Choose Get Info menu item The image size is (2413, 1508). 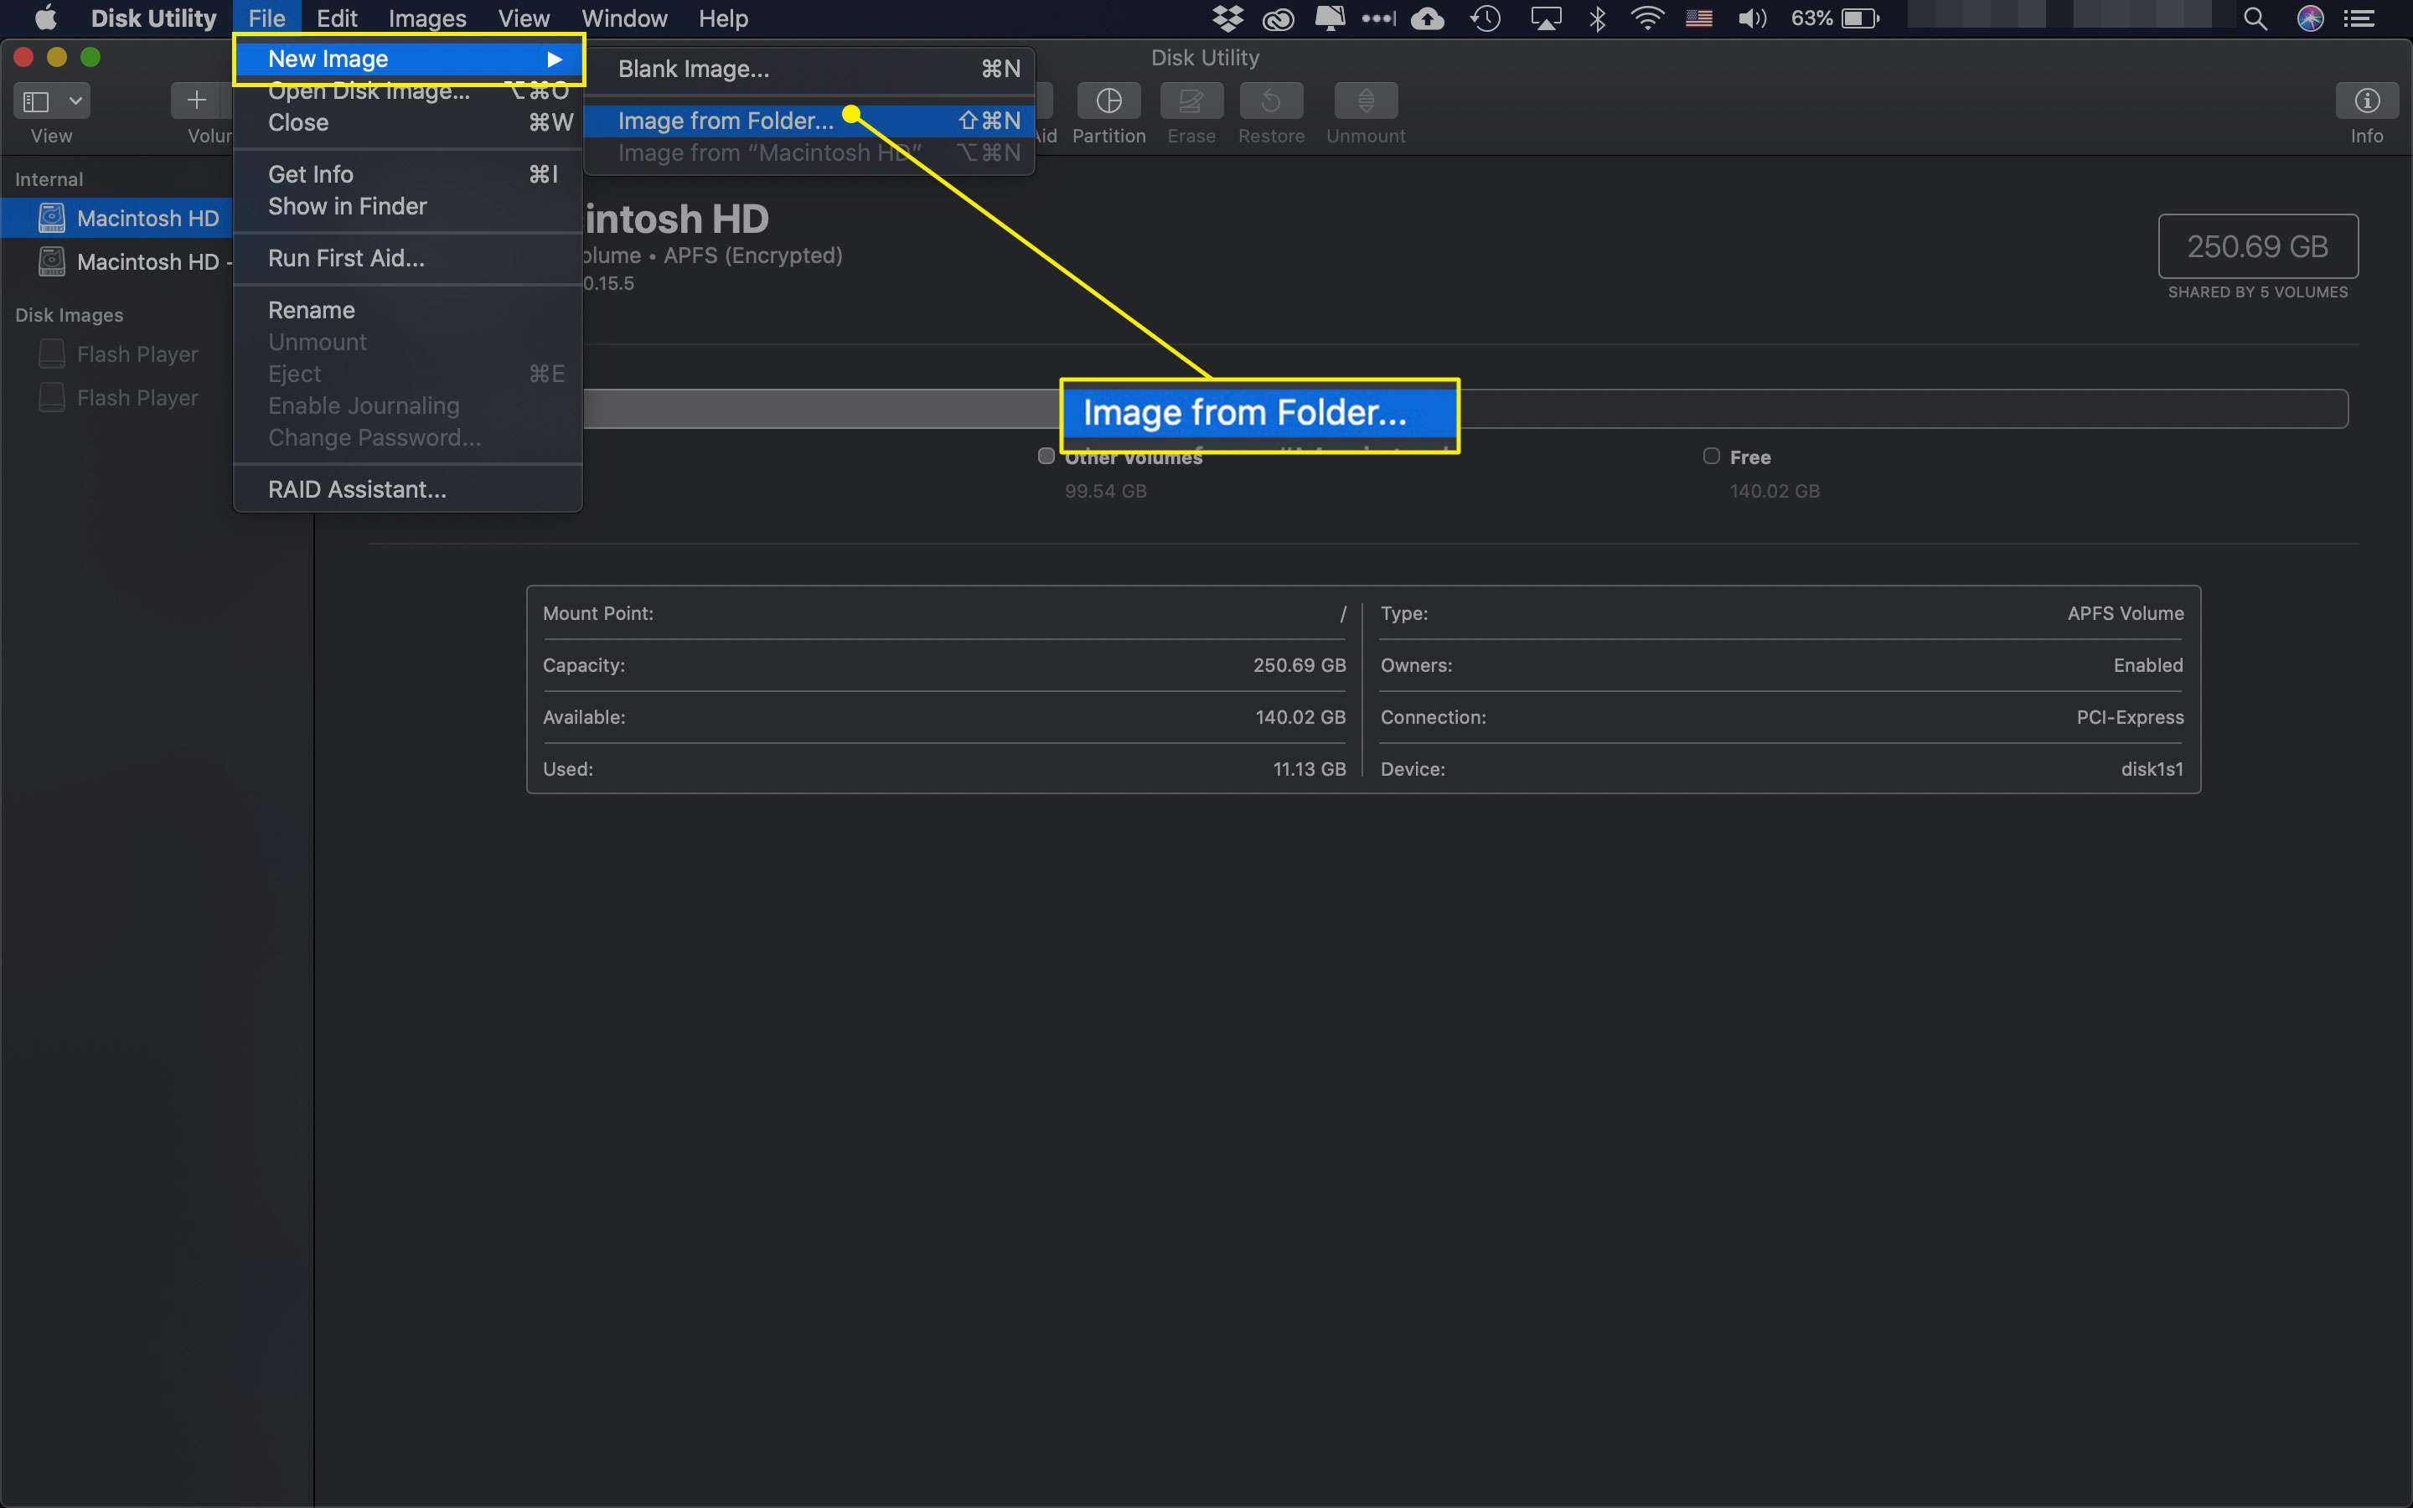[408, 174]
